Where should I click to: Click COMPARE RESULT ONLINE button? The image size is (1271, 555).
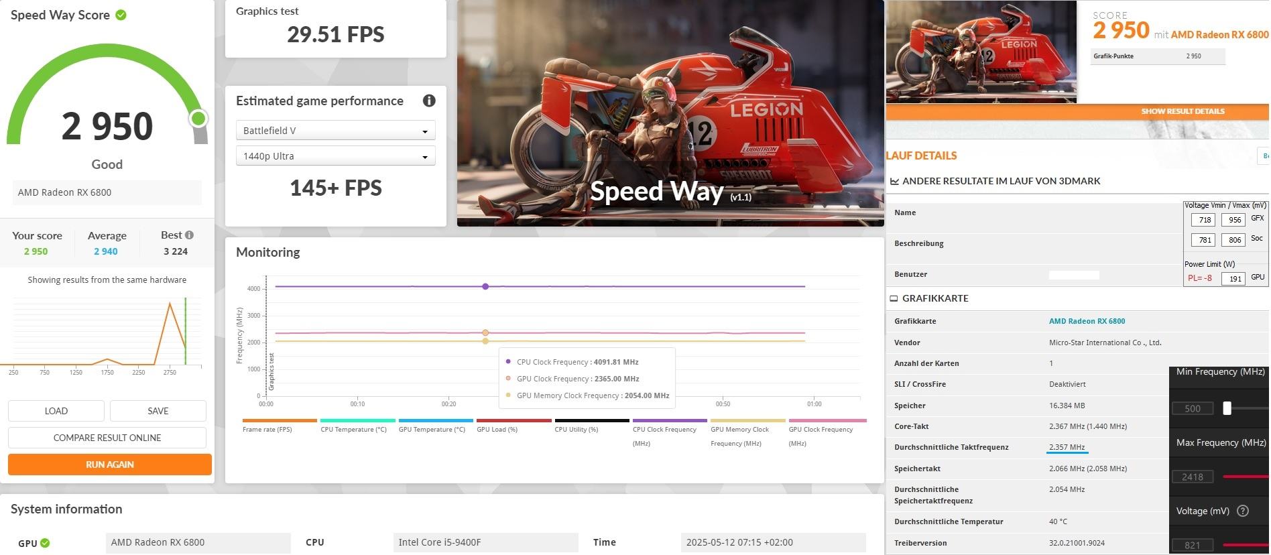pos(107,438)
